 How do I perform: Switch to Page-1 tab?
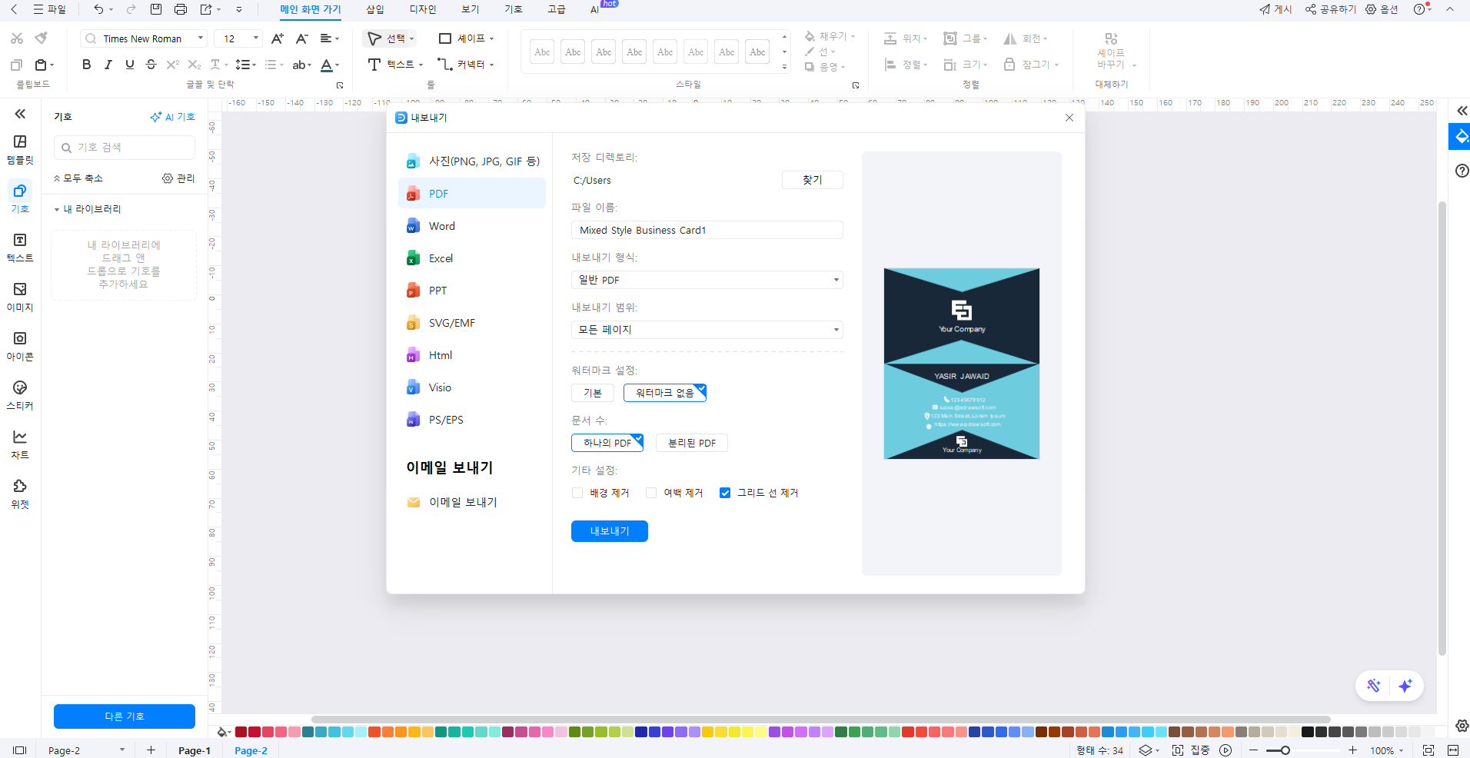(x=195, y=750)
